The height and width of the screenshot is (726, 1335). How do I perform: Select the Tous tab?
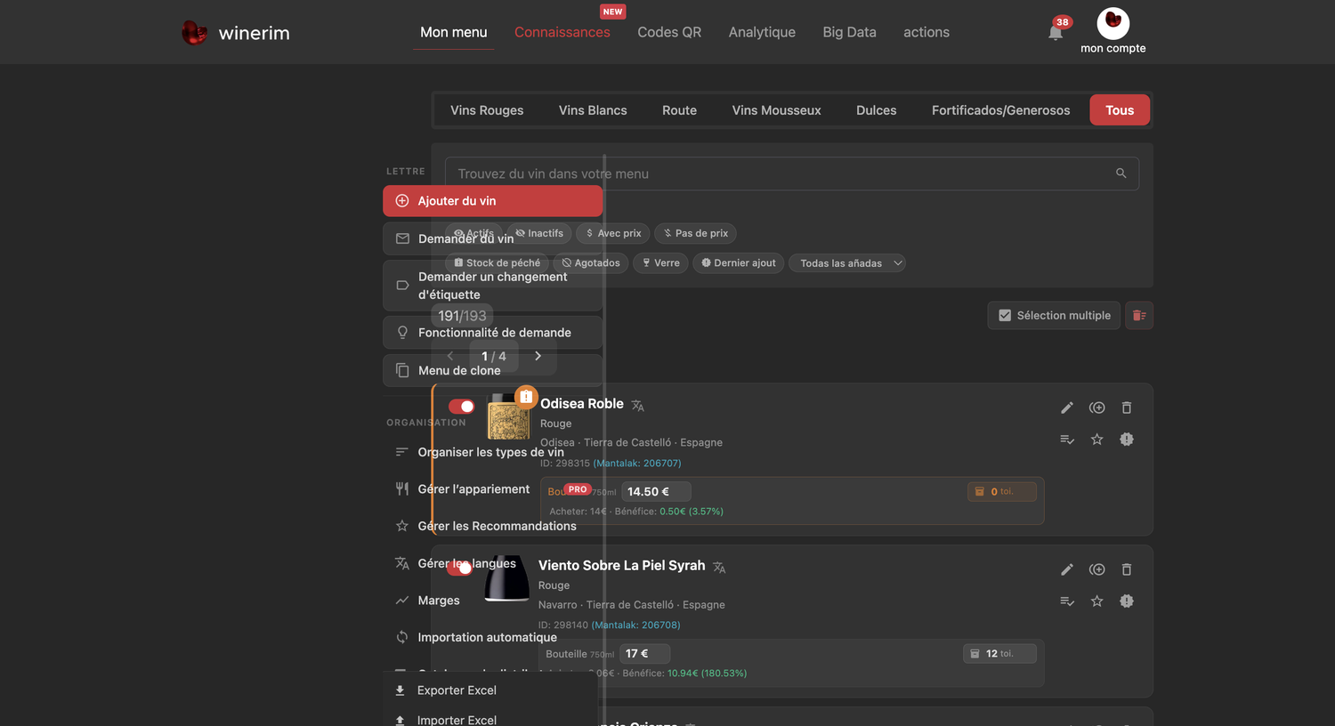[1120, 110]
